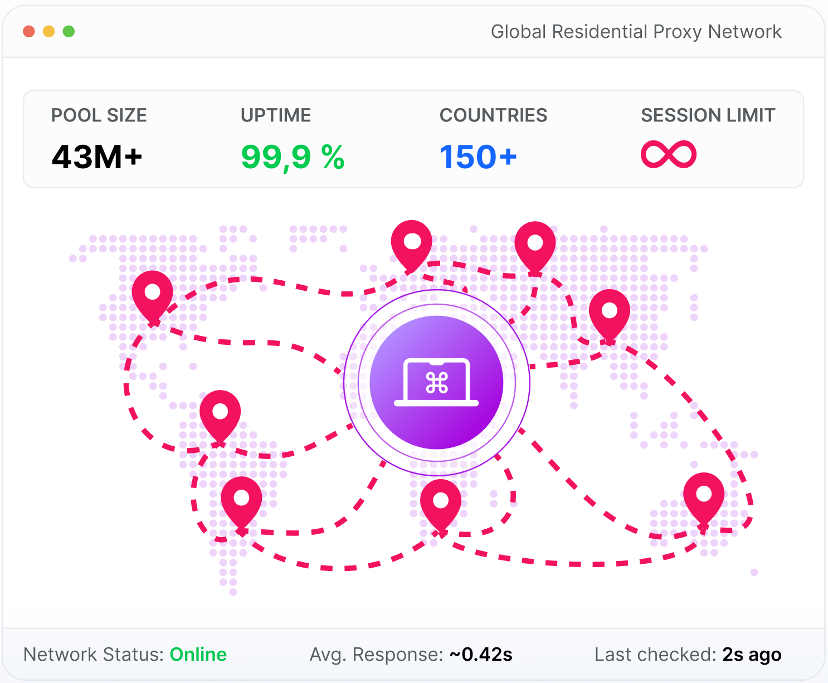Click the "Avg. Response:" label
The image size is (828, 683).
click(377, 654)
